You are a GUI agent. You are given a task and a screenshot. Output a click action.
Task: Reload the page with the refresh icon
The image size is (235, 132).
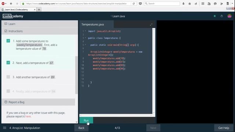coord(134,4)
